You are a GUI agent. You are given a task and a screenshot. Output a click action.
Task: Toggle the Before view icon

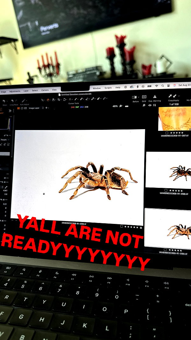(135, 97)
